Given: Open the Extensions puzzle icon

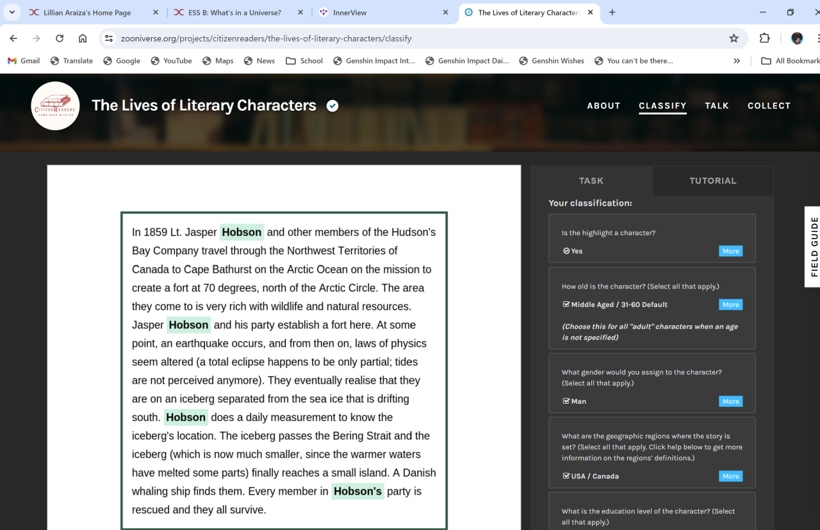Looking at the screenshot, I should point(764,38).
